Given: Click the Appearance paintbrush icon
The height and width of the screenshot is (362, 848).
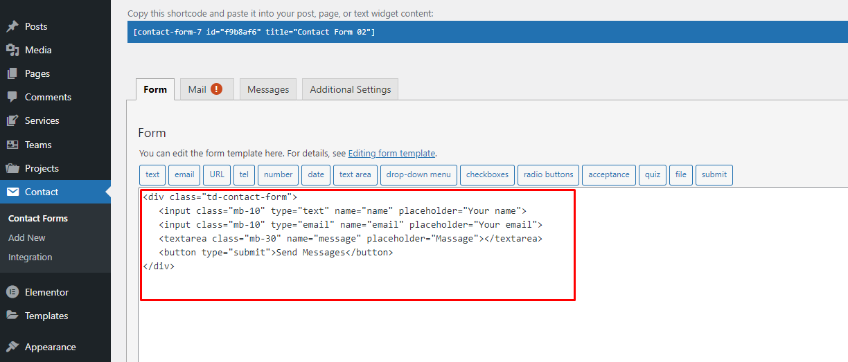Looking at the screenshot, I should click(12, 347).
